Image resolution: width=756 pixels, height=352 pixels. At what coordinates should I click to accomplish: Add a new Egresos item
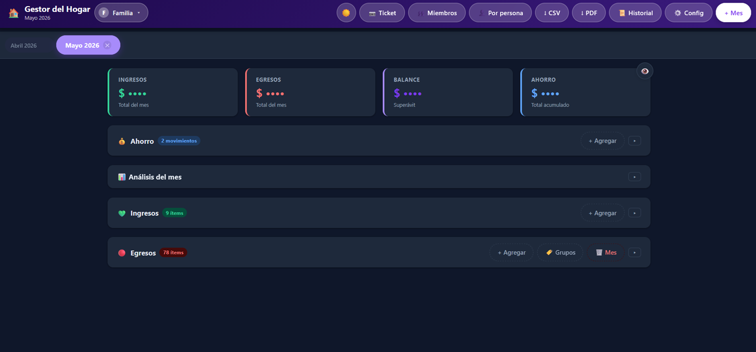(x=512, y=252)
